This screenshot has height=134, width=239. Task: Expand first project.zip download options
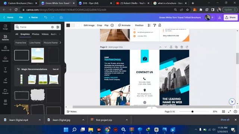click(127, 120)
